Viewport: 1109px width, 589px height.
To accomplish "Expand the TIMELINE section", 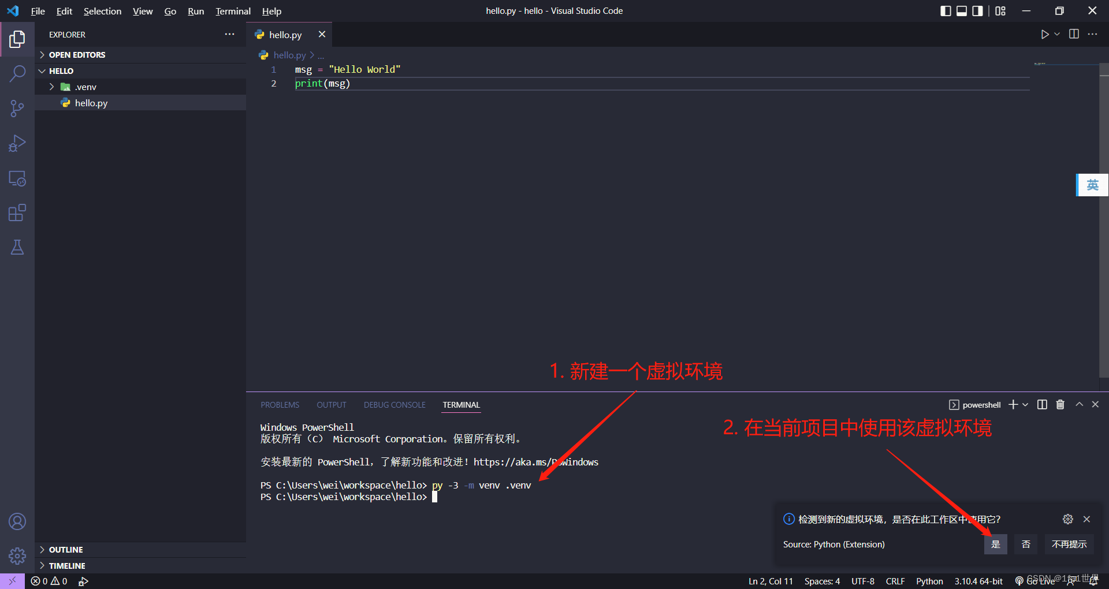I will pos(140,566).
